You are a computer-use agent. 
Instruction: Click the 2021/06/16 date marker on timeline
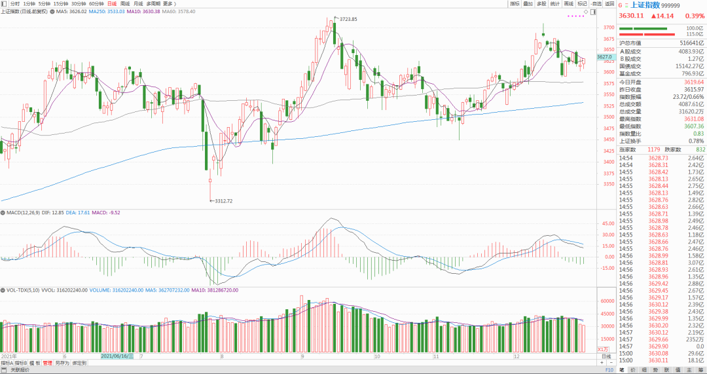click(x=117, y=356)
